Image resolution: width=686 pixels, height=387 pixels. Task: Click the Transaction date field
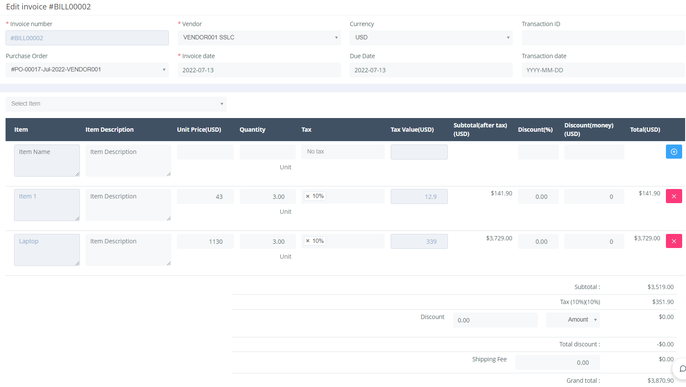click(x=603, y=70)
